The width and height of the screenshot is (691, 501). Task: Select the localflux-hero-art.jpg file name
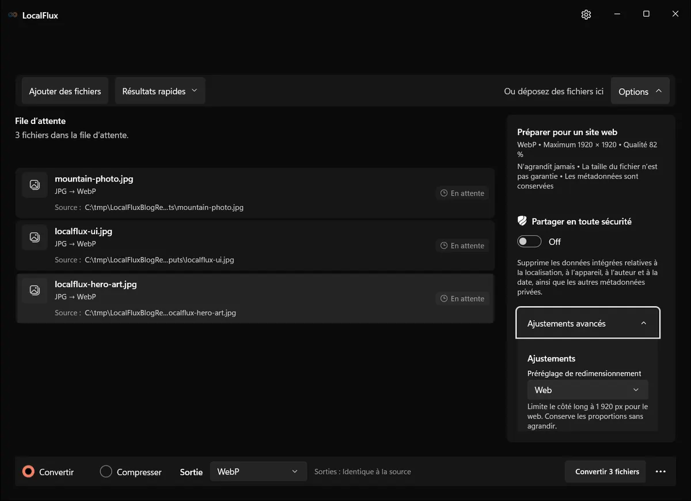pyautogui.click(x=96, y=284)
